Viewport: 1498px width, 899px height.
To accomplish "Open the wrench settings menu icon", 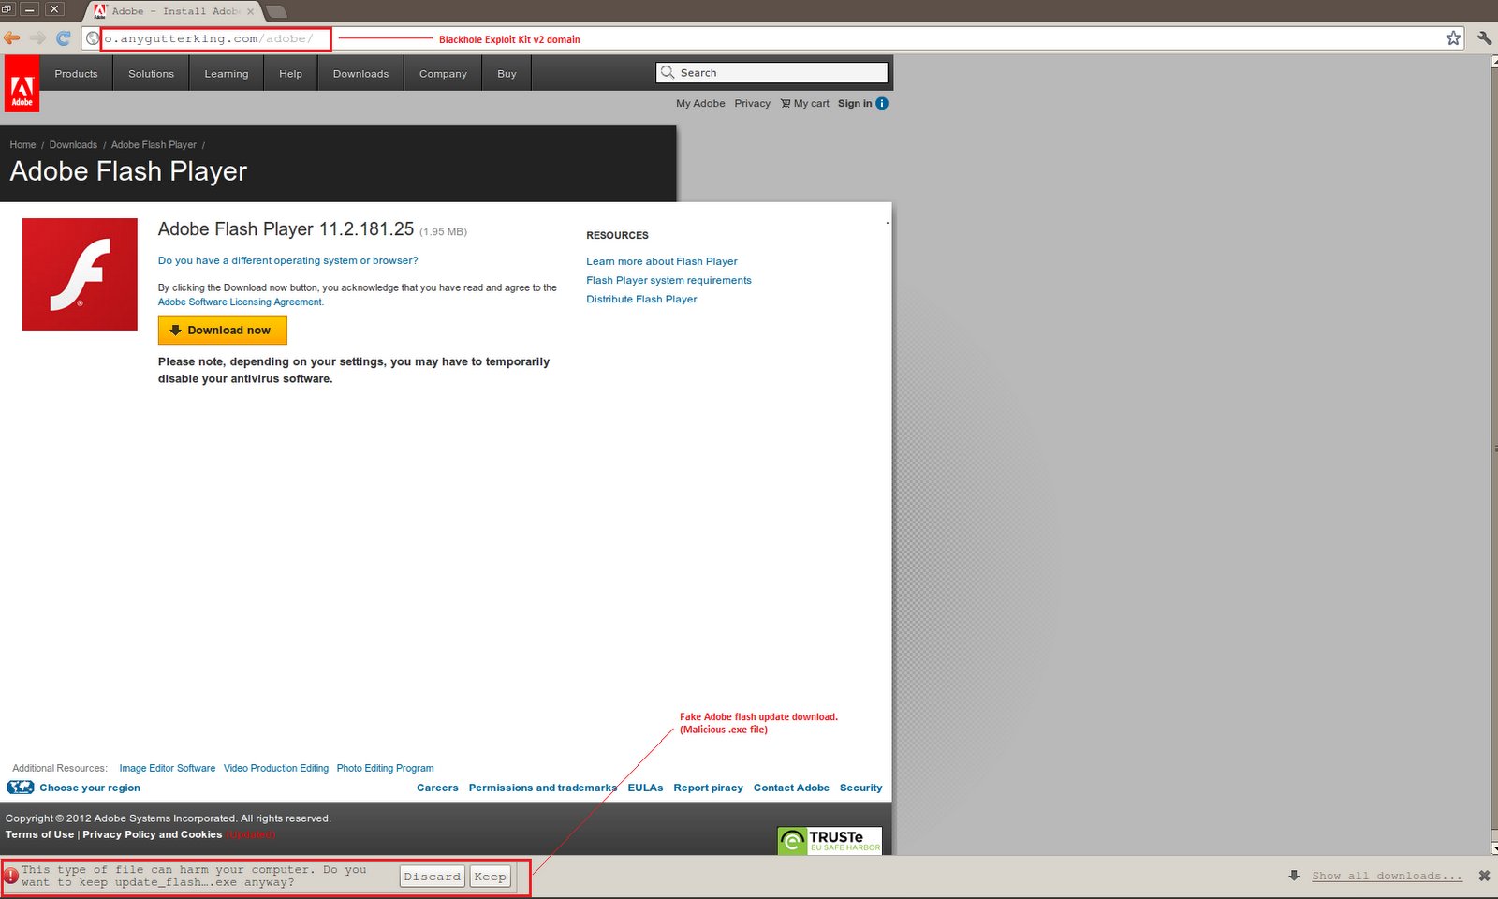I will 1484,38.
